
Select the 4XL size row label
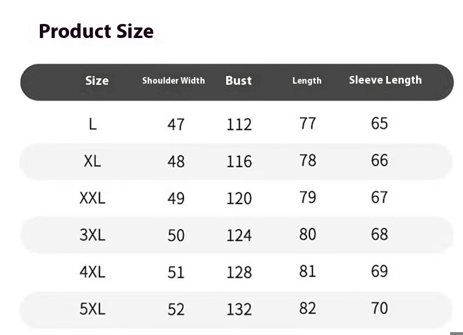coord(93,272)
